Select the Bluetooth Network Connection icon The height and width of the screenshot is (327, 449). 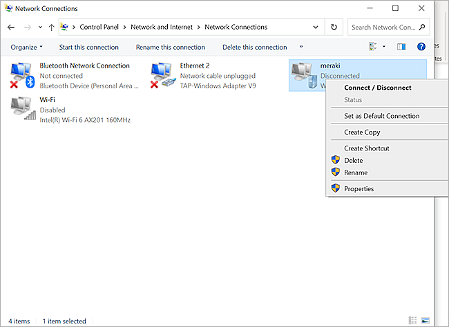22,75
